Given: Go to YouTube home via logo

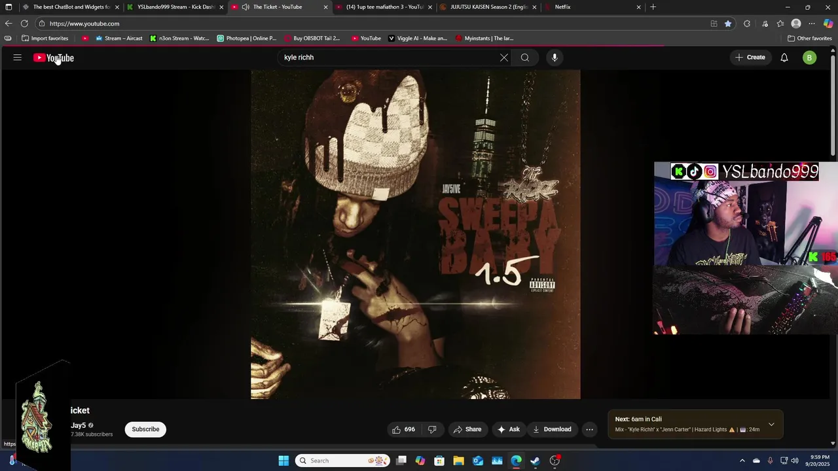Looking at the screenshot, I should 54,58.
